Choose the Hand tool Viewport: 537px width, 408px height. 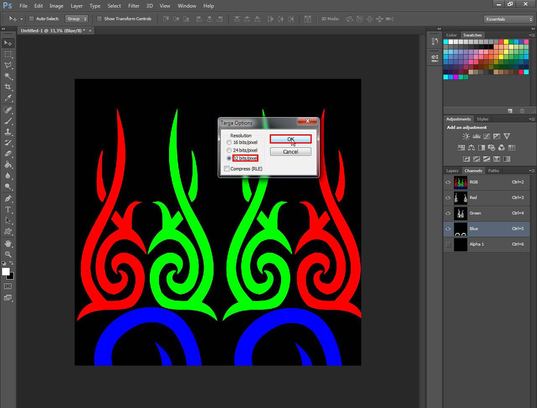(8, 243)
